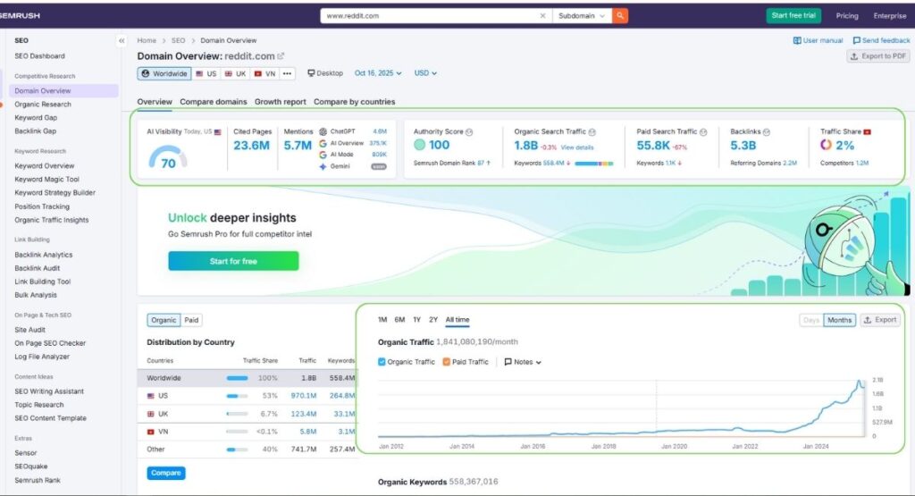
Task: Toggle the Organic Traffic checkbox
Action: pos(382,362)
